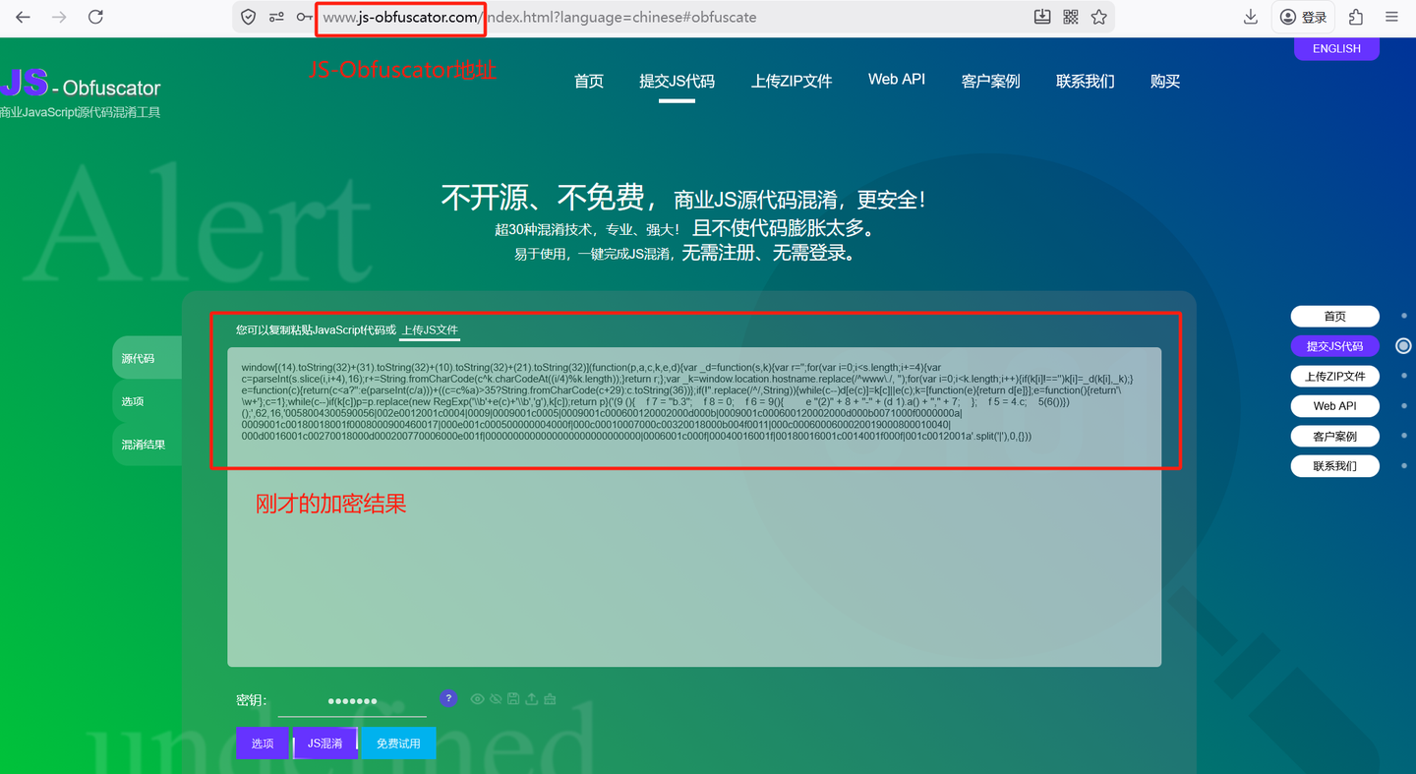Click the white 首页 pill button
The width and height of the screenshot is (1416, 774).
[1334, 316]
